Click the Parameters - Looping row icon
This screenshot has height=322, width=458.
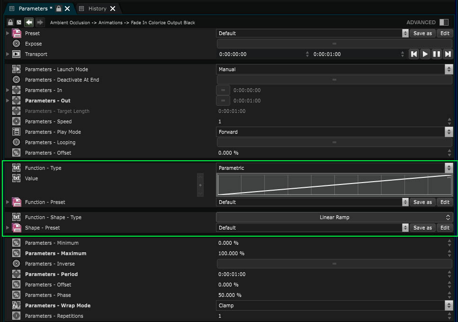click(x=17, y=142)
